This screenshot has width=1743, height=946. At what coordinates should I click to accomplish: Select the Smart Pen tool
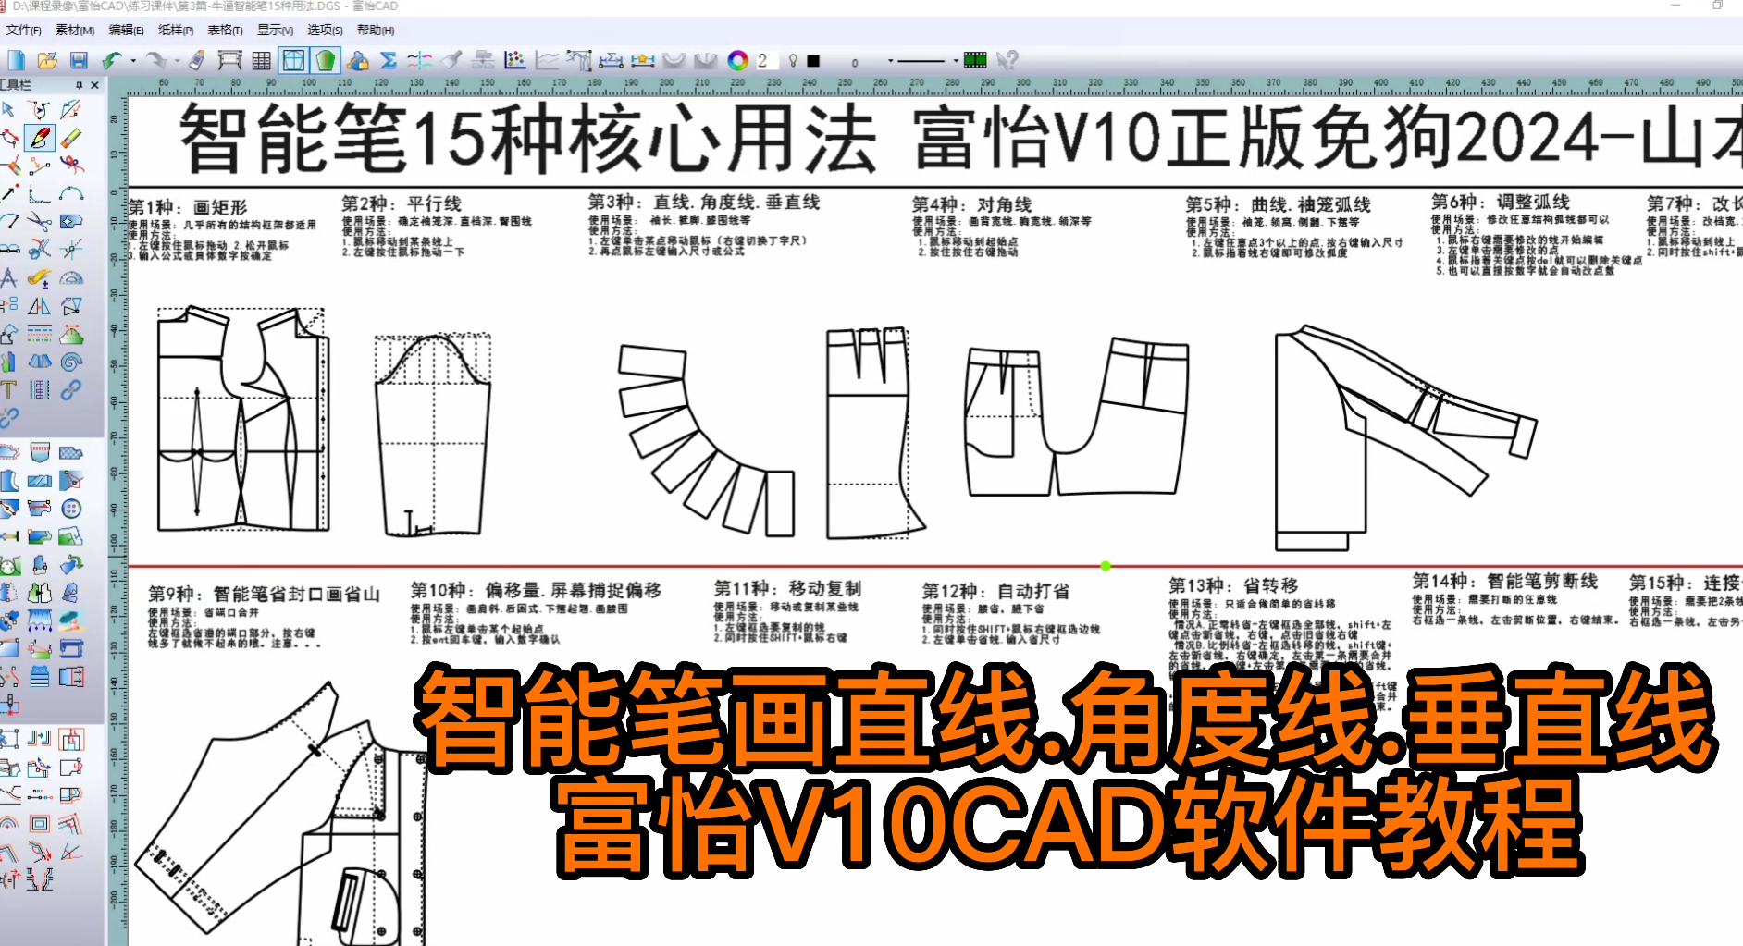[x=40, y=138]
